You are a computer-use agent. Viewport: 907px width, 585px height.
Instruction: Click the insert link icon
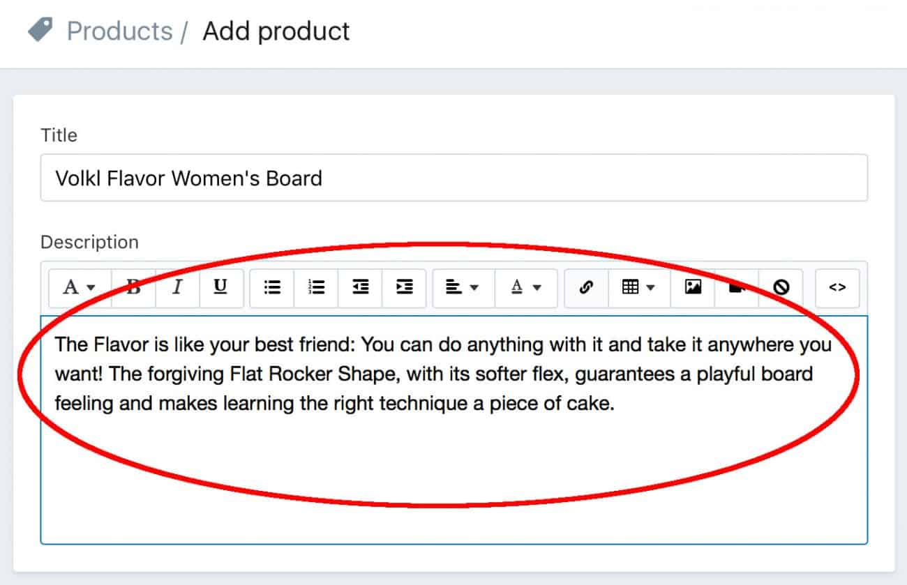tap(586, 288)
